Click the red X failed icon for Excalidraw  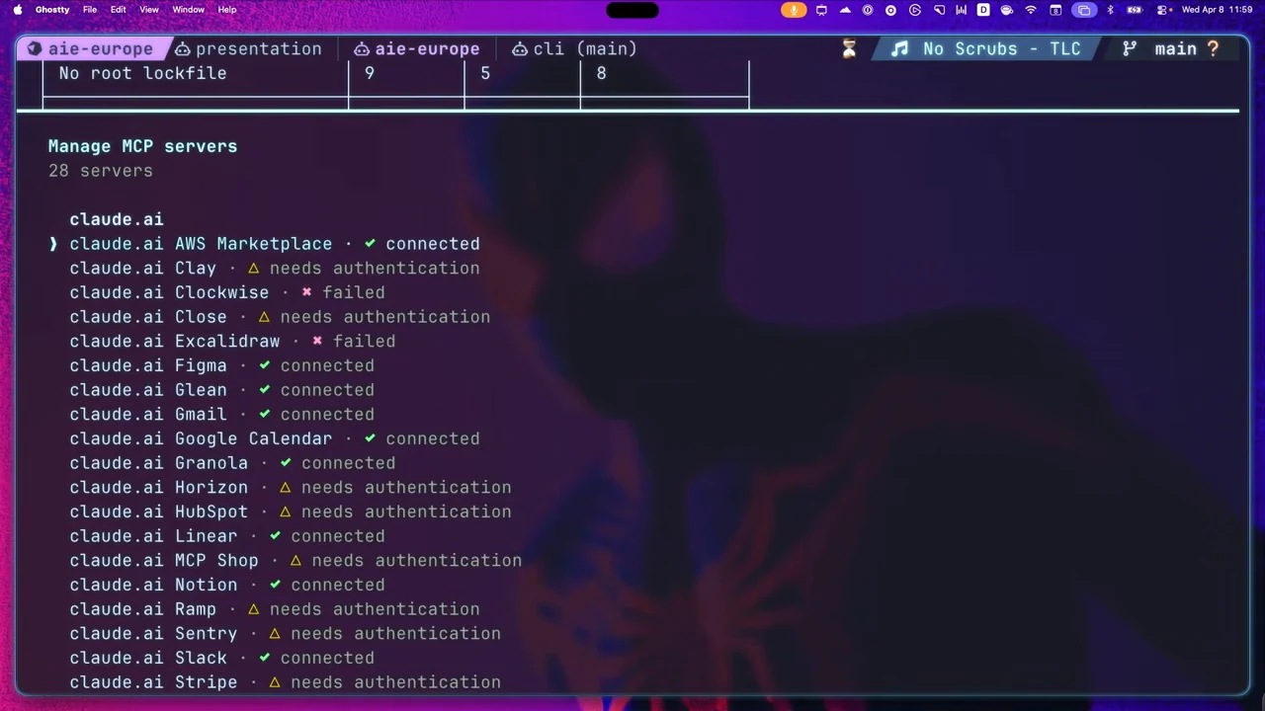(317, 341)
